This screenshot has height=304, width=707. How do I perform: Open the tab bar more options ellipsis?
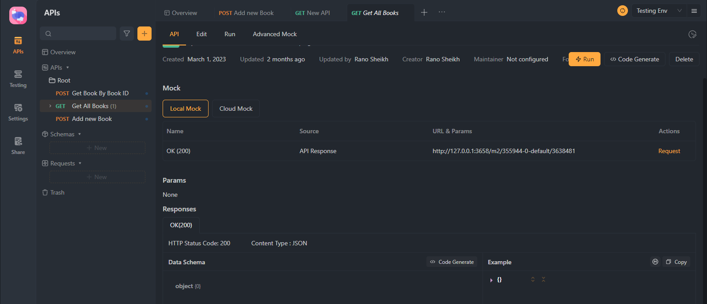[x=442, y=12]
